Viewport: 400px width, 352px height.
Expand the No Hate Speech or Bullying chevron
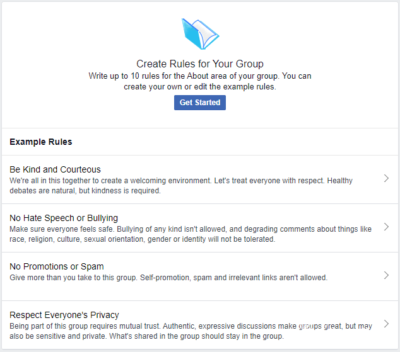coord(386,227)
